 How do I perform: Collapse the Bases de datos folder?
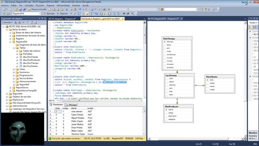7,30
